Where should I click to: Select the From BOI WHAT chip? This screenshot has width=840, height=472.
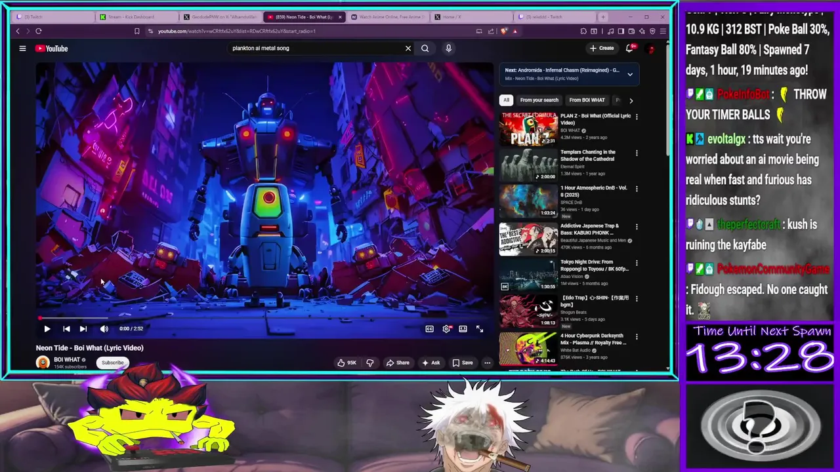coord(587,100)
